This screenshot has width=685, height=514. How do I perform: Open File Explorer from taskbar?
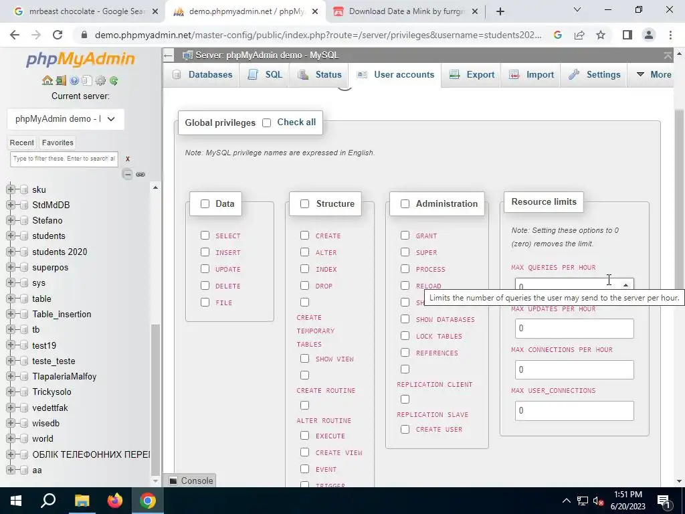[82, 501]
